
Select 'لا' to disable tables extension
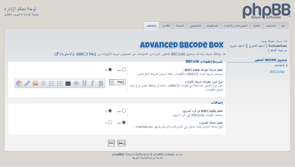point(110,122)
